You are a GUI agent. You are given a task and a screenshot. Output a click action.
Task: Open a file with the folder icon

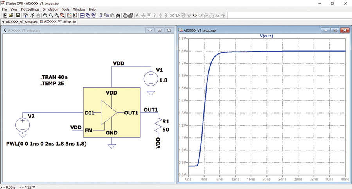pos(11,15)
